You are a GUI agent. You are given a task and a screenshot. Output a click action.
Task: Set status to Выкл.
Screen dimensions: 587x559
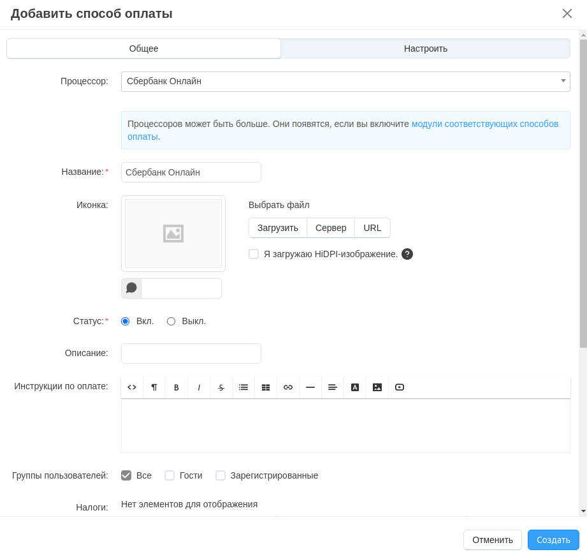(171, 322)
